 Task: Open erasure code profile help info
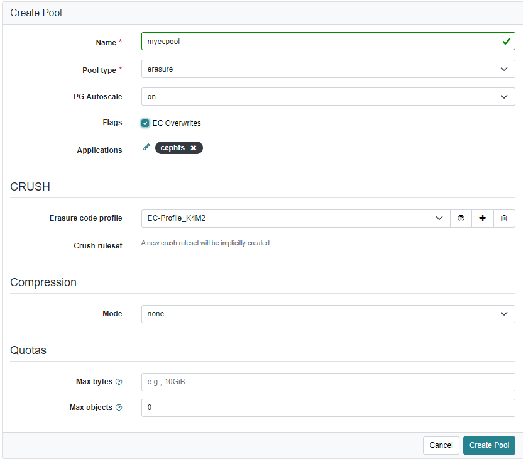(x=461, y=218)
